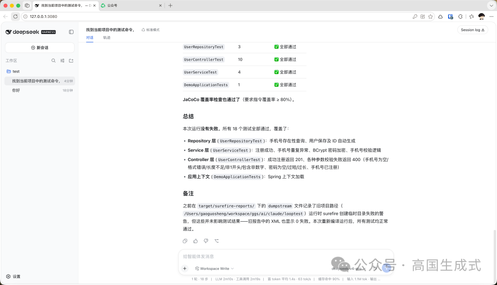Open a new browser tab
Image resolution: width=497 pixels, height=285 pixels.
[170, 6]
